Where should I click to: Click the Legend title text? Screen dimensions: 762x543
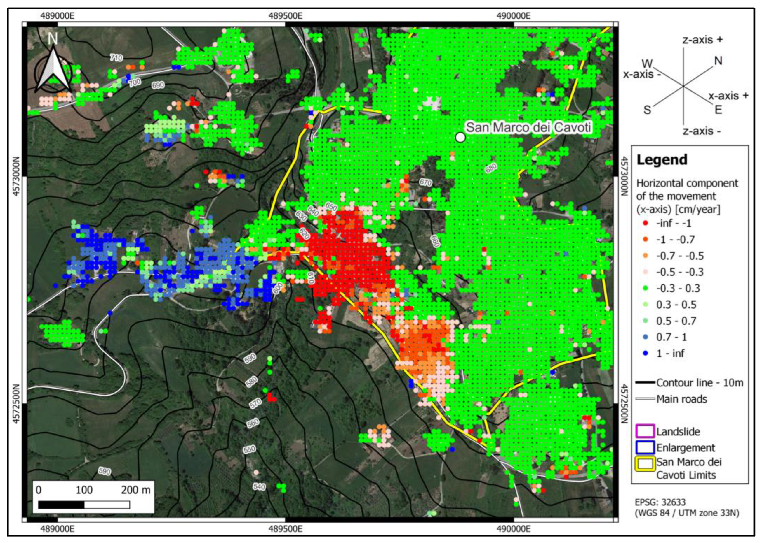click(662, 160)
